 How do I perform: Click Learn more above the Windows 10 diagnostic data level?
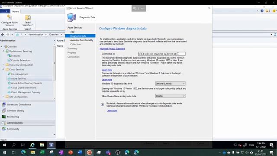[107, 80]
